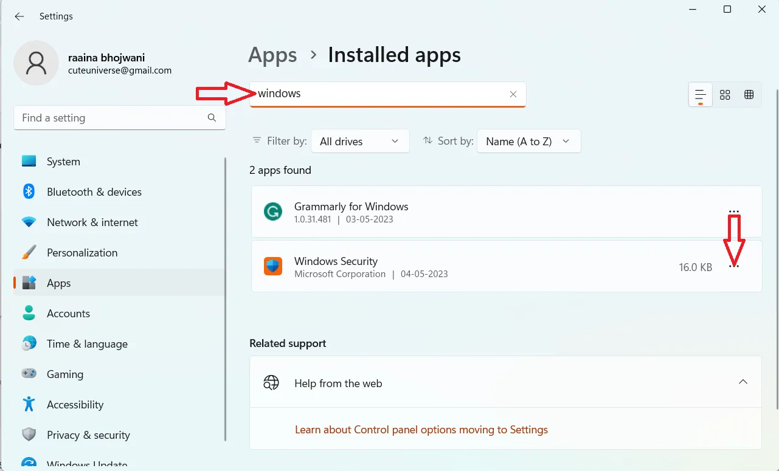Maximize the Settings window
This screenshot has height=471, width=779.
[x=727, y=9]
